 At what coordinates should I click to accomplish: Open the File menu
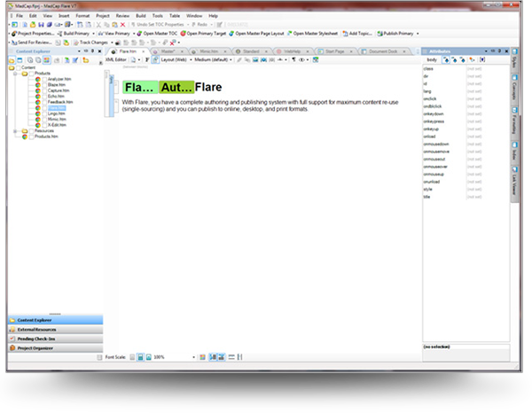pos(20,16)
